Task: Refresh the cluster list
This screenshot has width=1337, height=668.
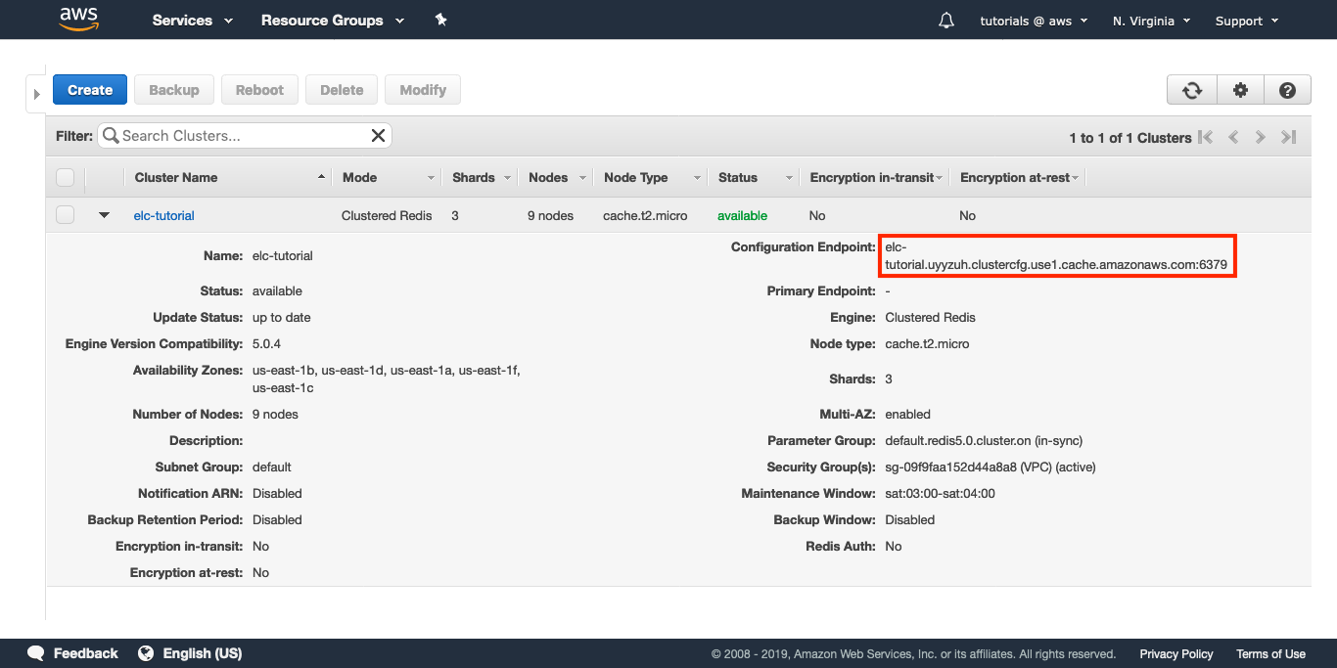Action: point(1192,90)
